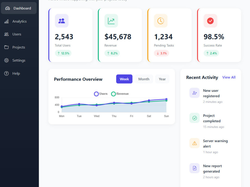This screenshot has height=187, width=250.
Task: Click the Help question mark icon
Action: [6, 74]
